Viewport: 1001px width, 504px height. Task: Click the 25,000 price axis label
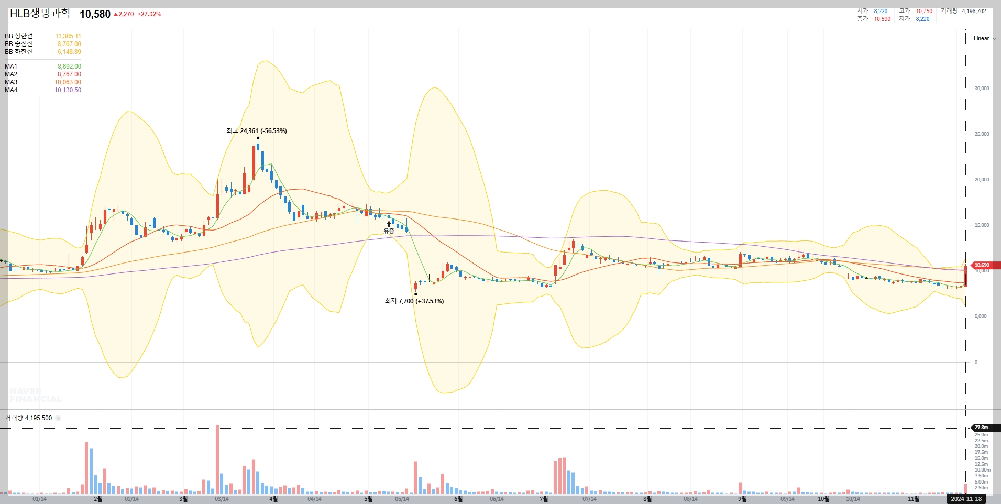982,134
